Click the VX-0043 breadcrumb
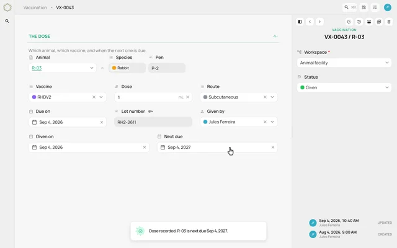This screenshot has width=397, height=248. click(x=65, y=7)
